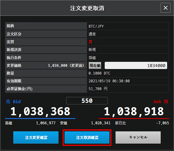The width and height of the screenshot is (174, 151).
Task: Click the Bid price 1,038,368
Action: click(x=40, y=111)
